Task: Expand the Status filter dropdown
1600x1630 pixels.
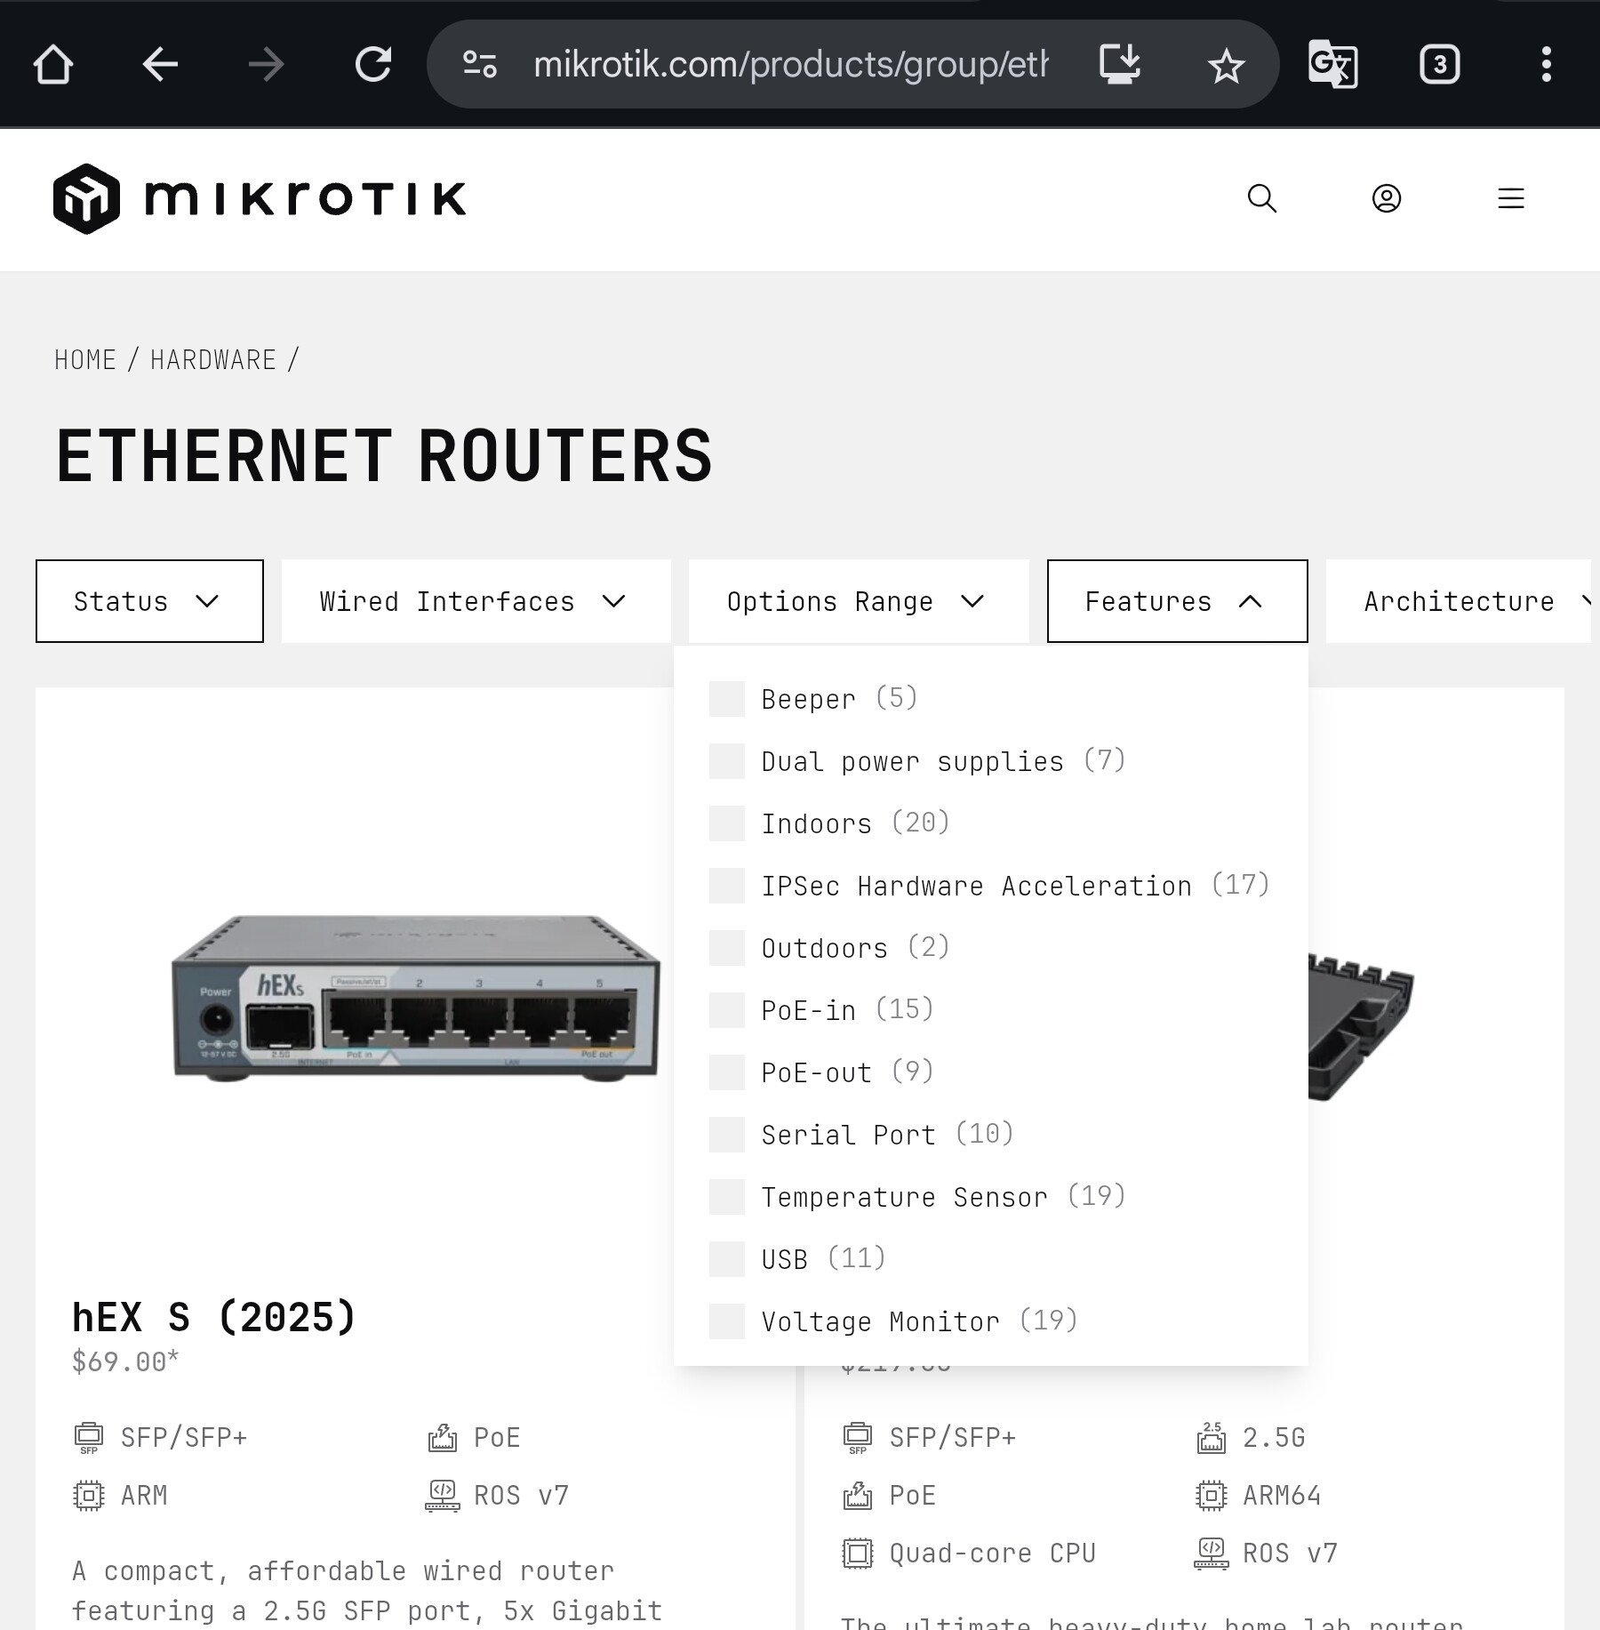Action: pyautogui.click(x=149, y=601)
